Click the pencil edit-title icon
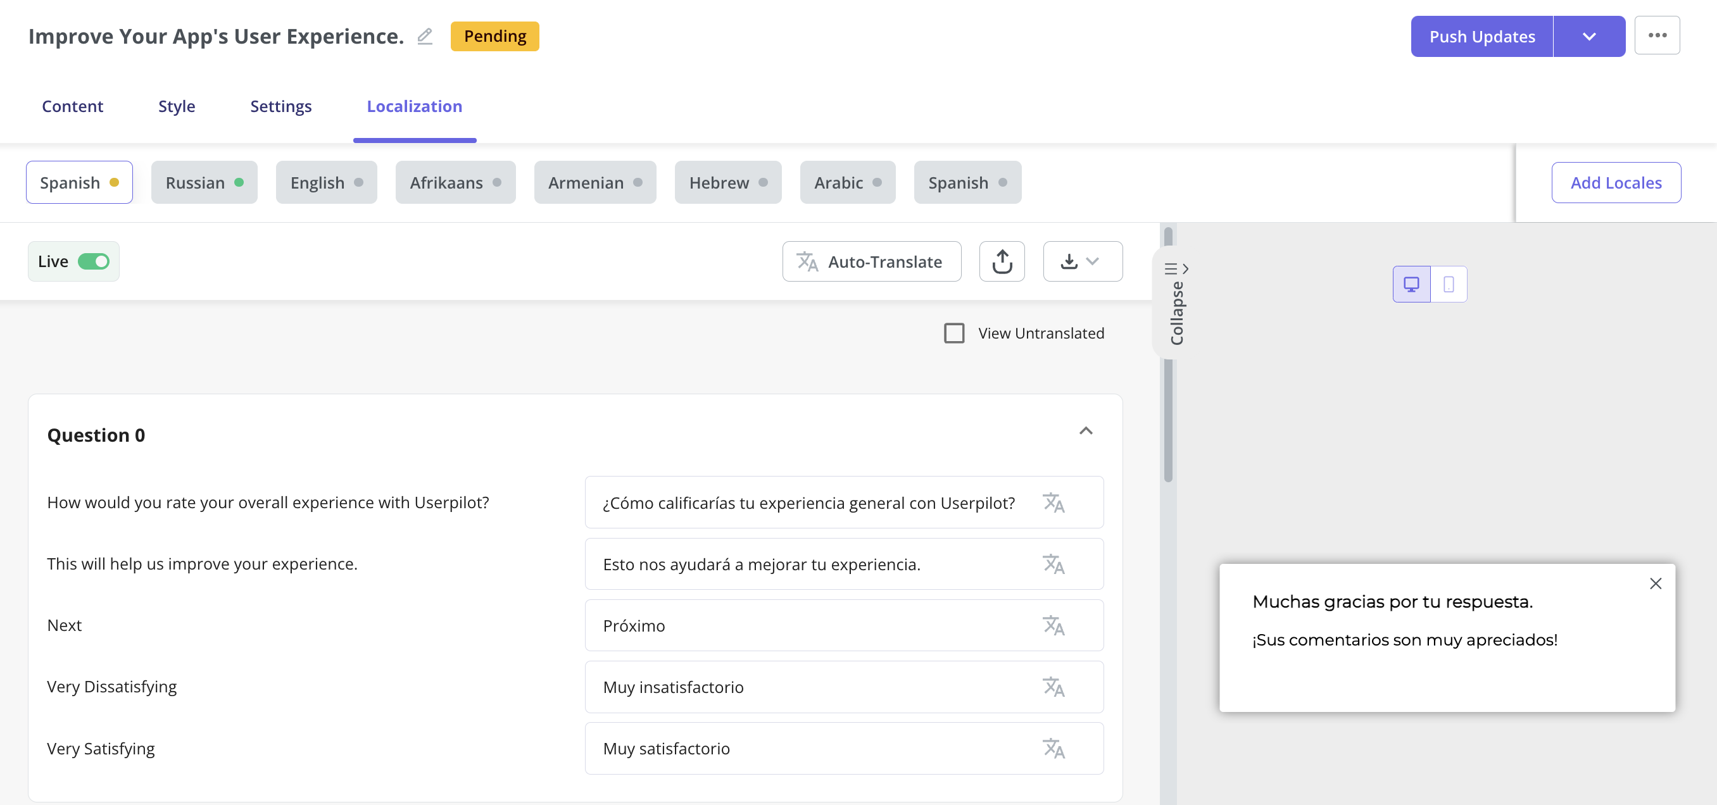This screenshot has height=805, width=1717. (425, 36)
